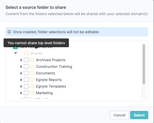Expand the Archived Projects folder
The height and width of the screenshot is (123, 154).
click(21, 60)
